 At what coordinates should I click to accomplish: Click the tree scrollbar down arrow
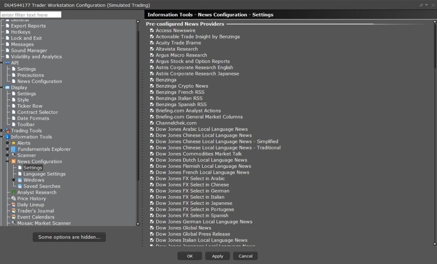pos(138,224)
